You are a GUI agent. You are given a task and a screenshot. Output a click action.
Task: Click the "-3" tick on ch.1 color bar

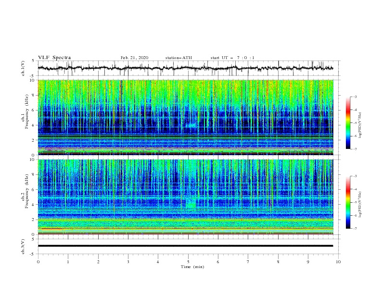355,97
